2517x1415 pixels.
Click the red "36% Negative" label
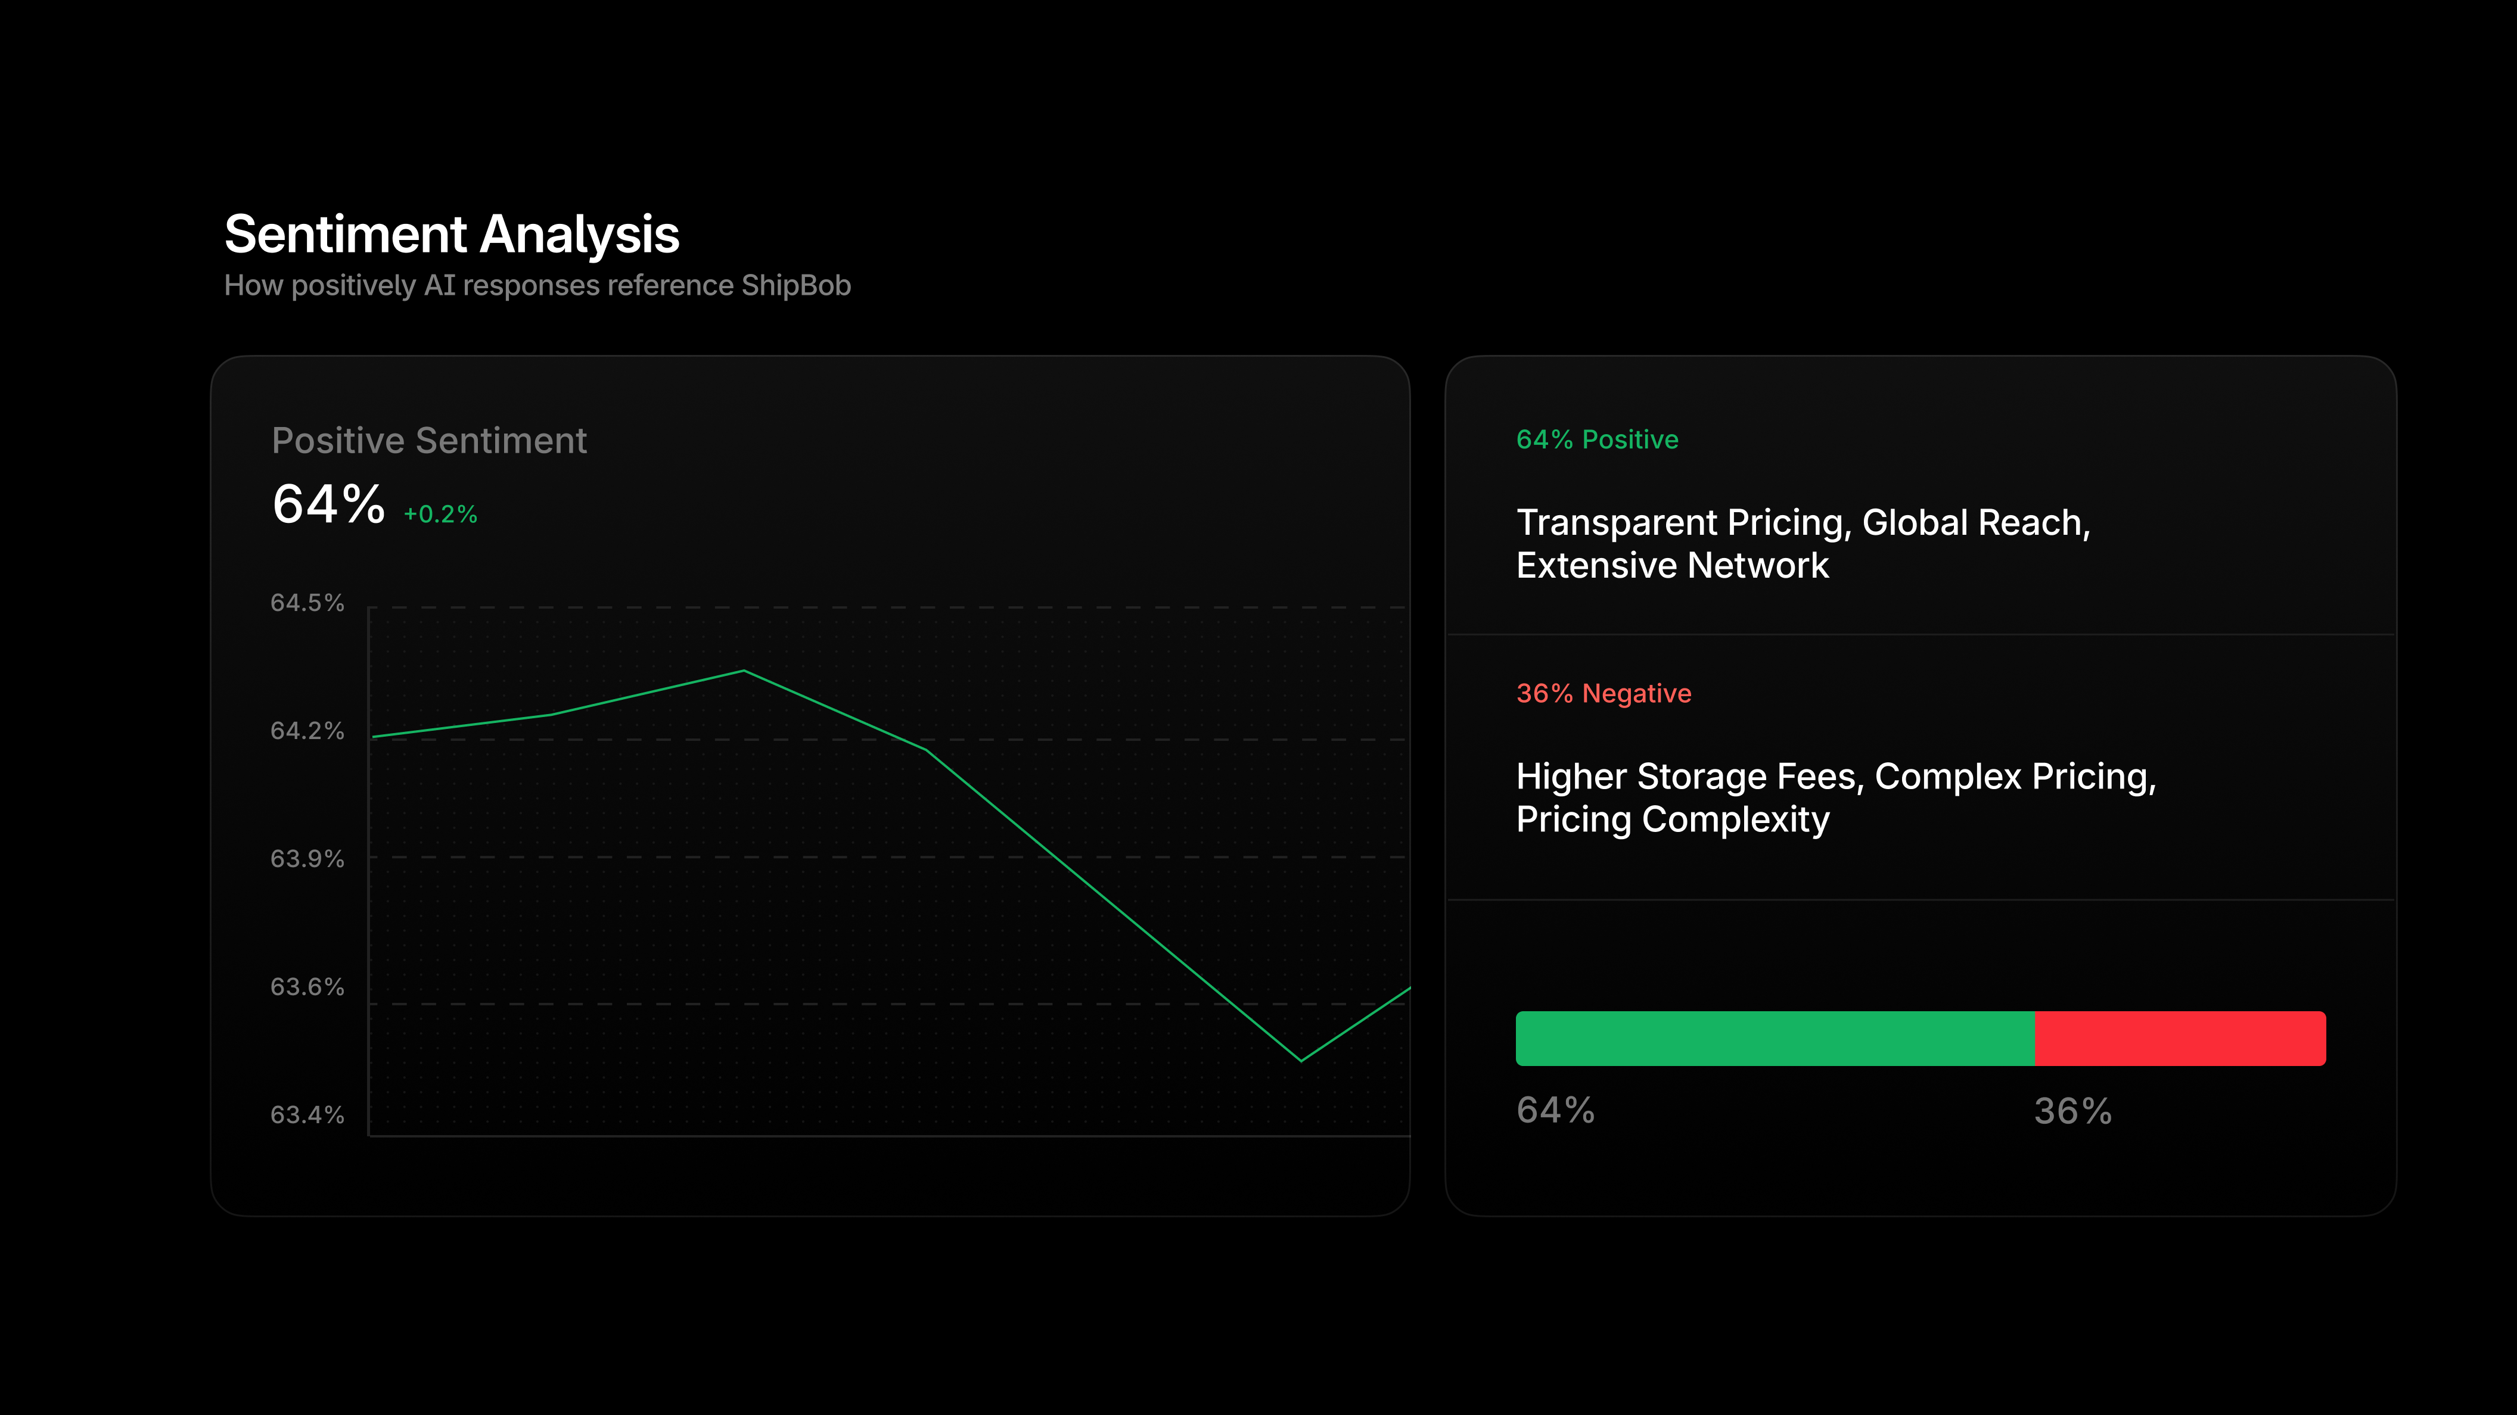[x=1604, y=693]
